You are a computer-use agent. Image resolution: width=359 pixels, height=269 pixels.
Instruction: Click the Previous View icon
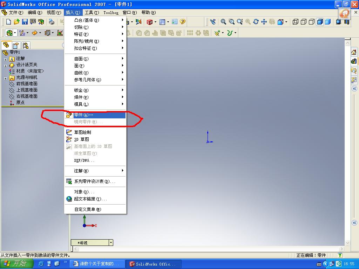point(213,22)
